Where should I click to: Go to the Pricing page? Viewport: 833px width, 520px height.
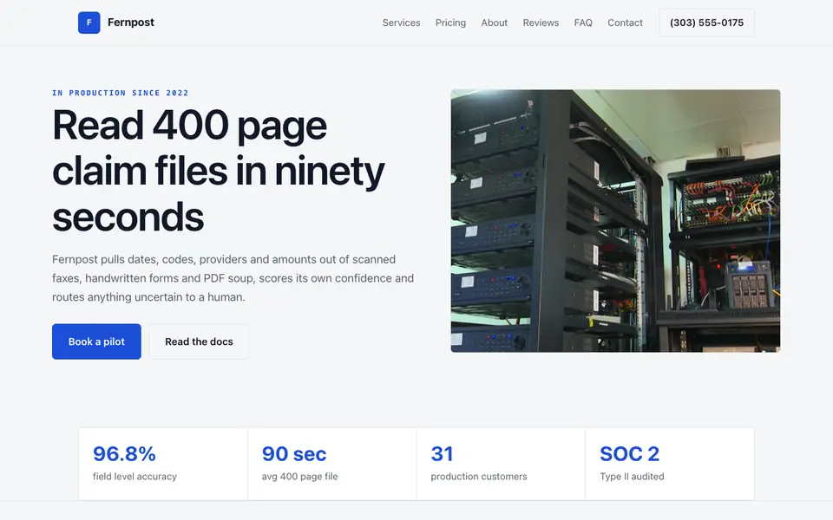450,23
